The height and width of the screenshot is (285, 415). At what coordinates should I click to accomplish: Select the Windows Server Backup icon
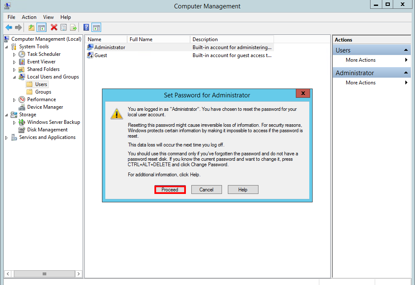coord(22,122)
